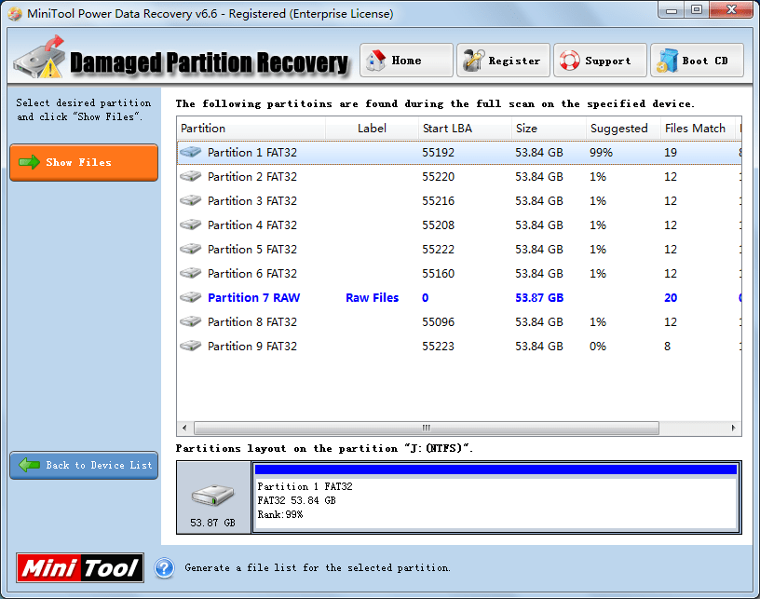The width and height of the screenshot is (760, 599).
Task: Click the 53.87 GB disk icon in layout
Action: point(212,496)
